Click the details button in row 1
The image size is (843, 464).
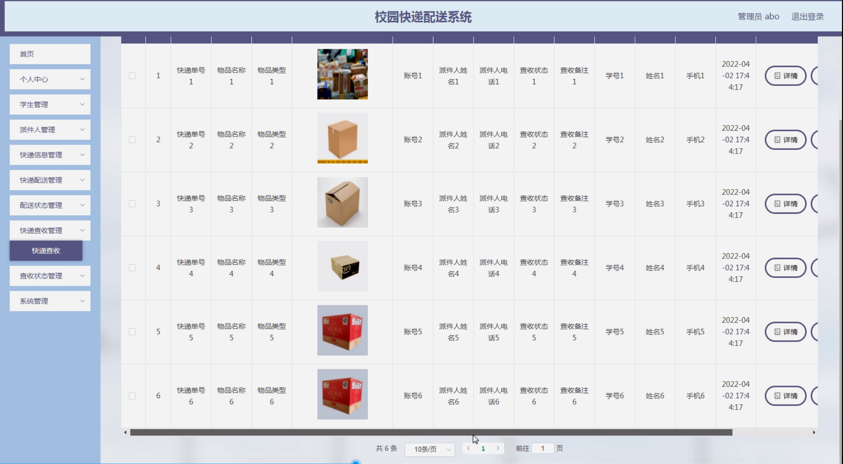pyautogui.click(x=785, y=76)
